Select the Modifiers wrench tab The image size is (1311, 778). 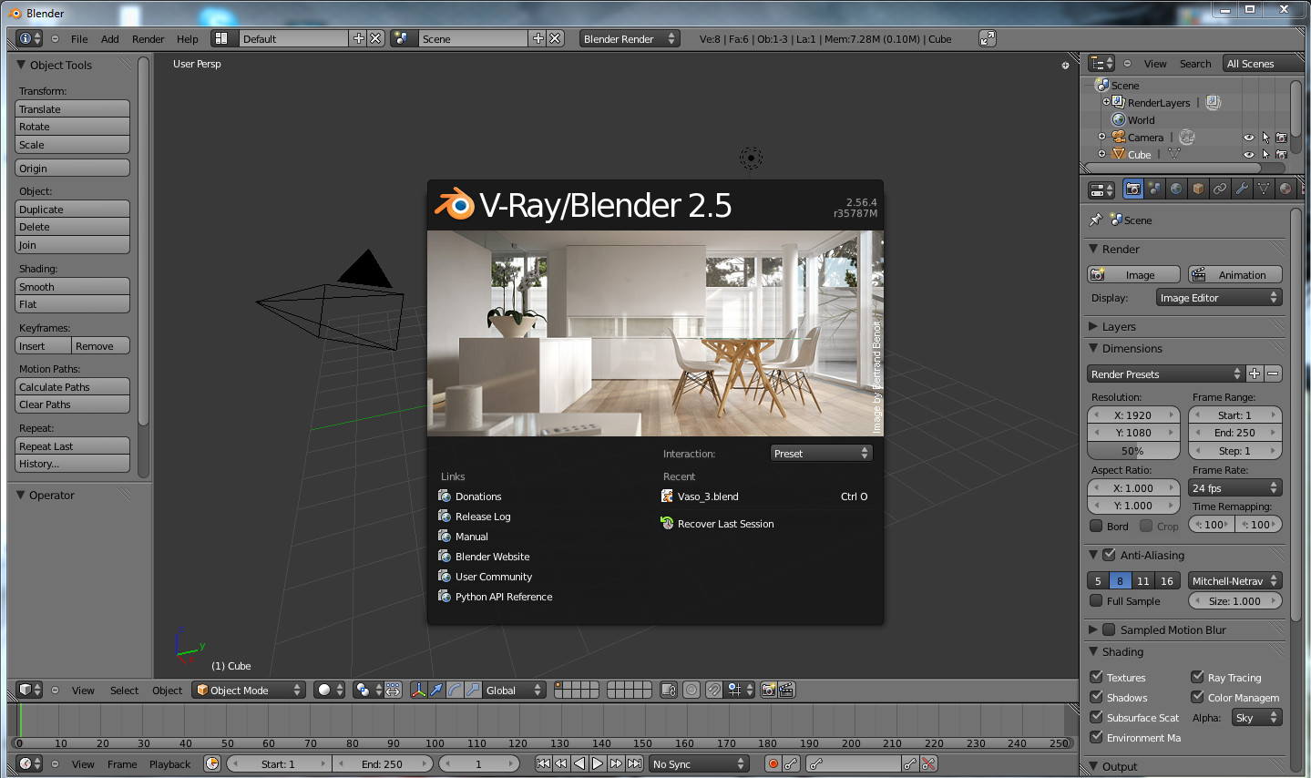pos(1243,189)
